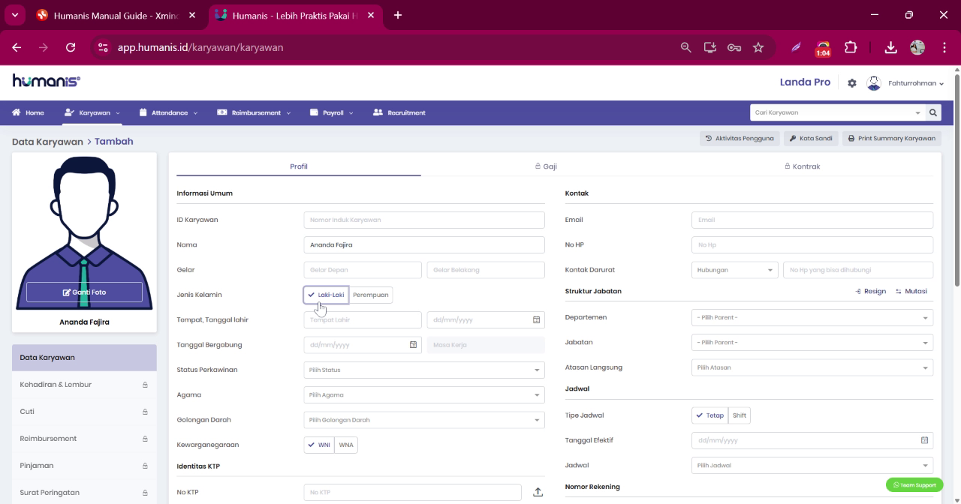Click the Humanis logo

click(x=47, y=81)
